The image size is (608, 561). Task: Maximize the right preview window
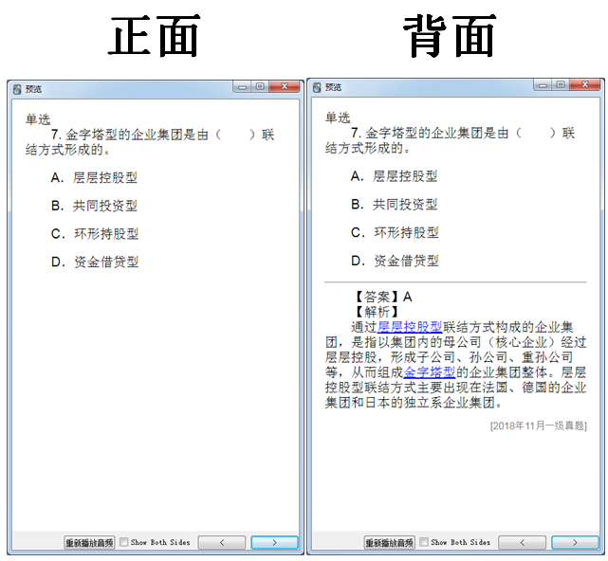pyautogui.click(x=561, y=85)
